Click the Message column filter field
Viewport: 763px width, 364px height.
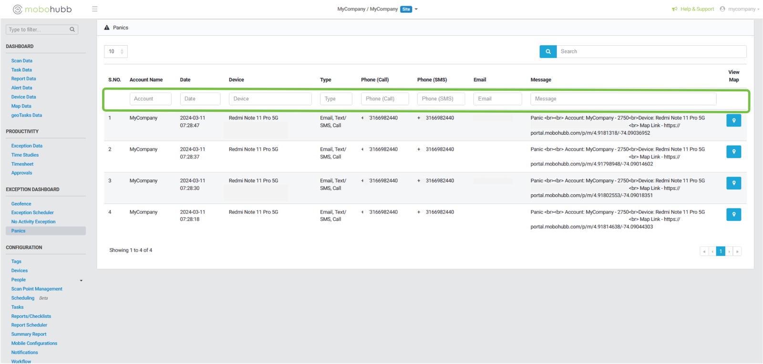(623, 99)
